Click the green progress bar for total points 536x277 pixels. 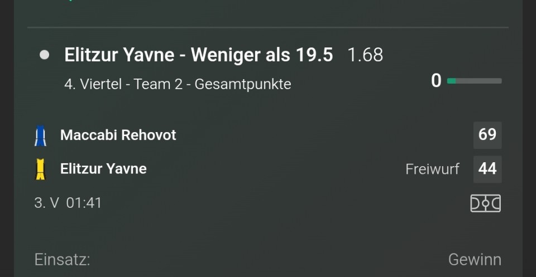[x=451, y=81]
